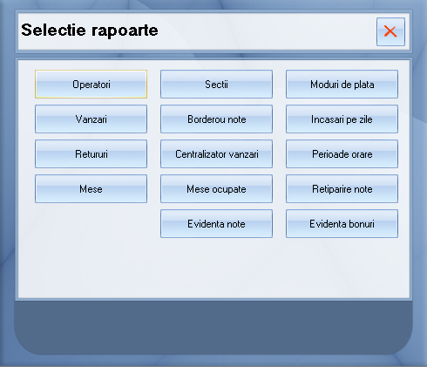Open the Evidenta note report
Screen dimensions: 427x367
tap(216, 224)
